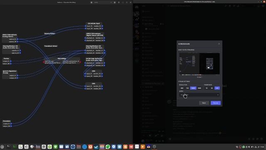Open Firefox from the taskbar

[90, 147]
